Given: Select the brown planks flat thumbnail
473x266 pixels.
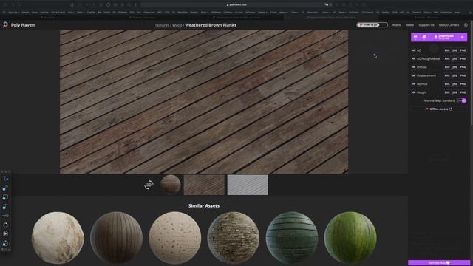Looking at the screenshot, I should point(204,185).
